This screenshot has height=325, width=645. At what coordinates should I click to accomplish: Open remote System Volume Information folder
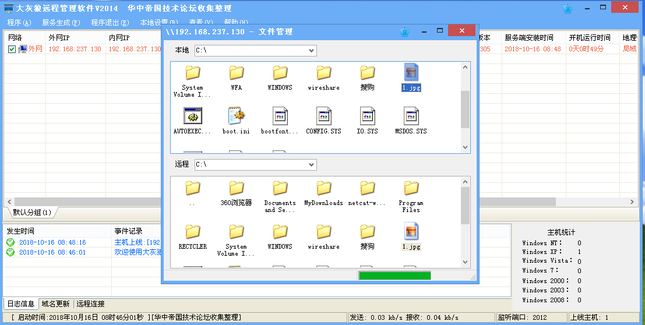236,240
